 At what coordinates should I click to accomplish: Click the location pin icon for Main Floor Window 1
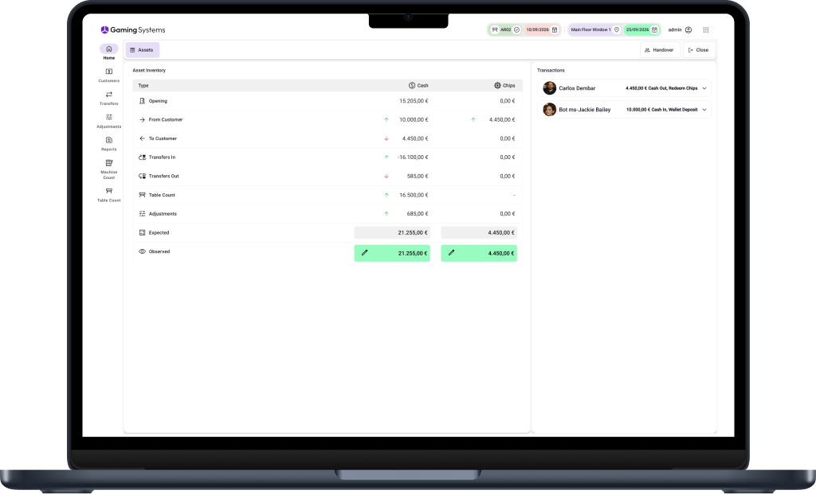click(617, 29)
